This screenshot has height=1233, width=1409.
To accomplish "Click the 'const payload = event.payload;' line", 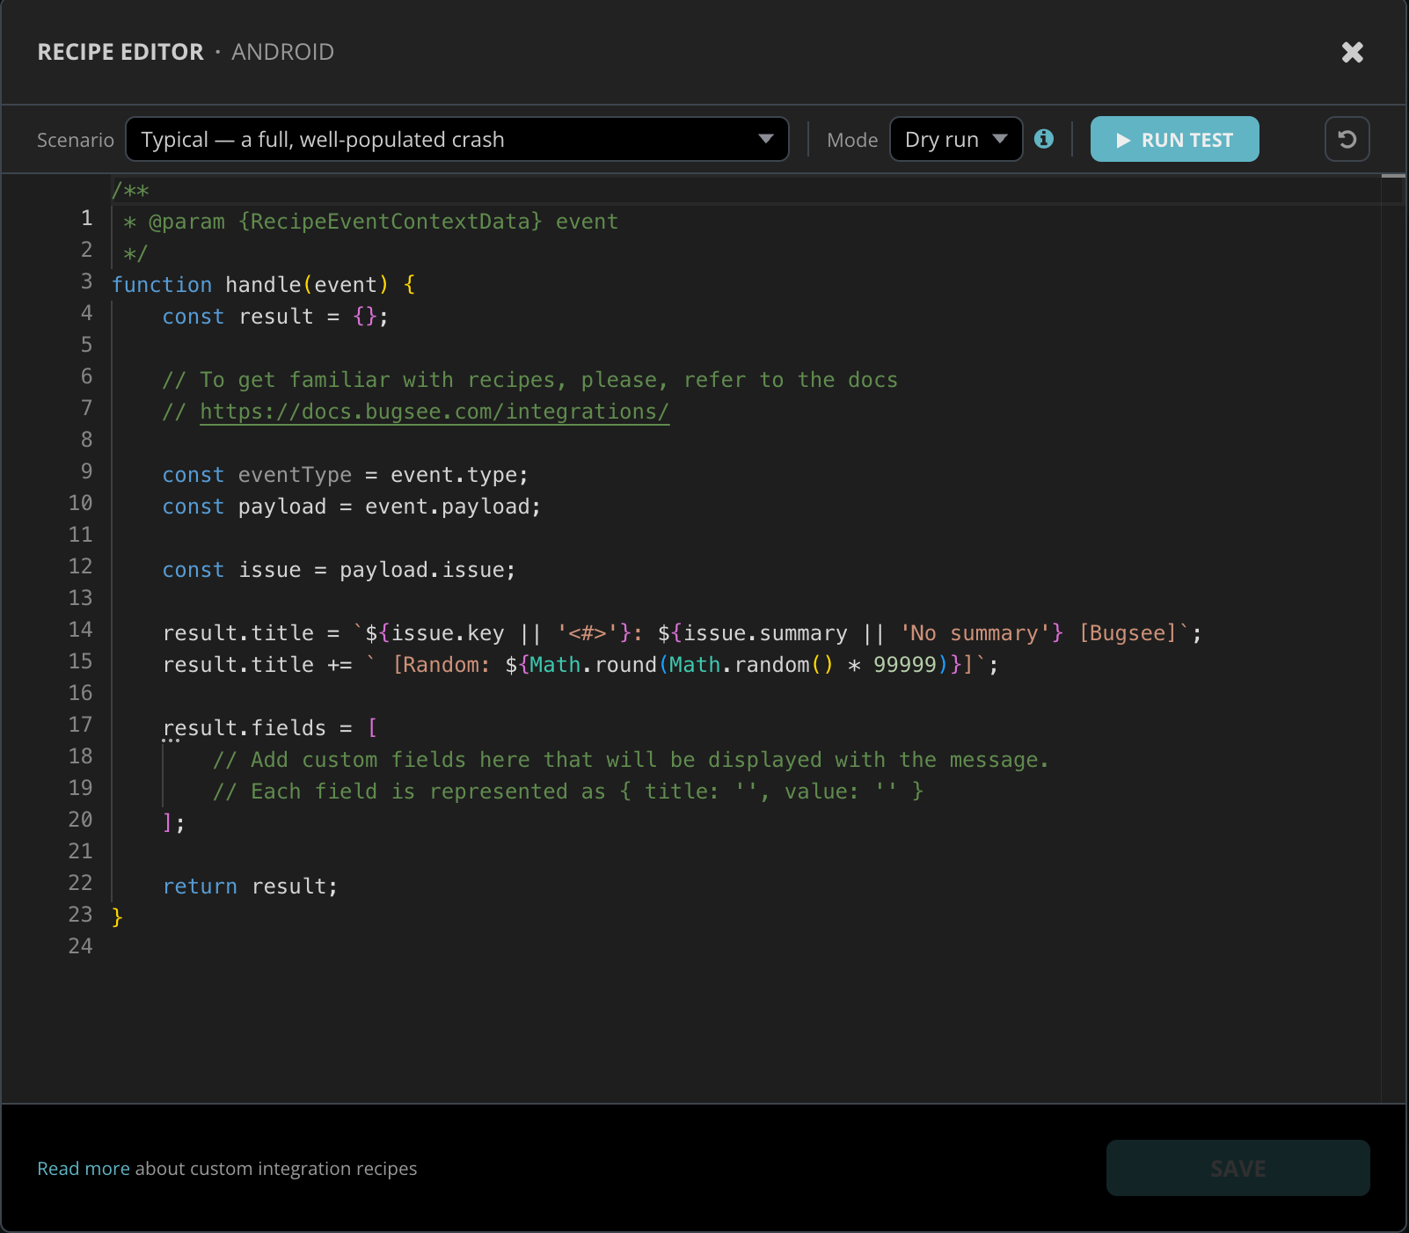I will pos(352,507).
